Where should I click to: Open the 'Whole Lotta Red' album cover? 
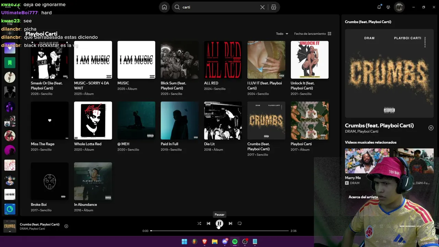tap(93, 120)
